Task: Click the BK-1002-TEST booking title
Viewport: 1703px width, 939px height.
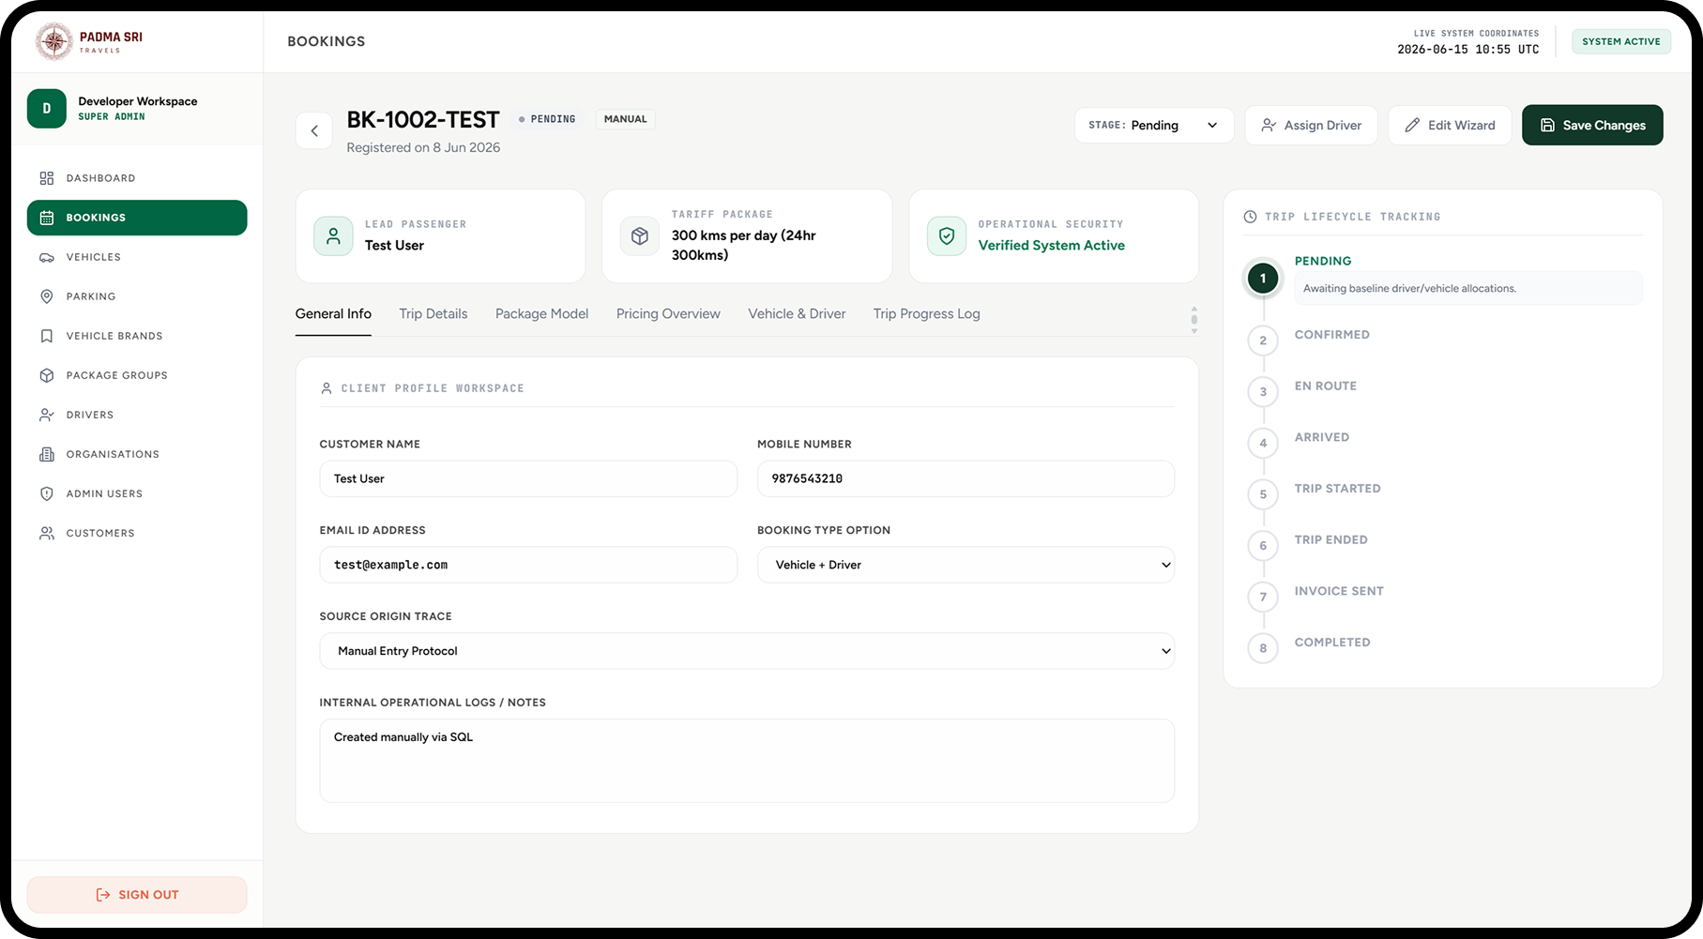Action: (423, 120)
